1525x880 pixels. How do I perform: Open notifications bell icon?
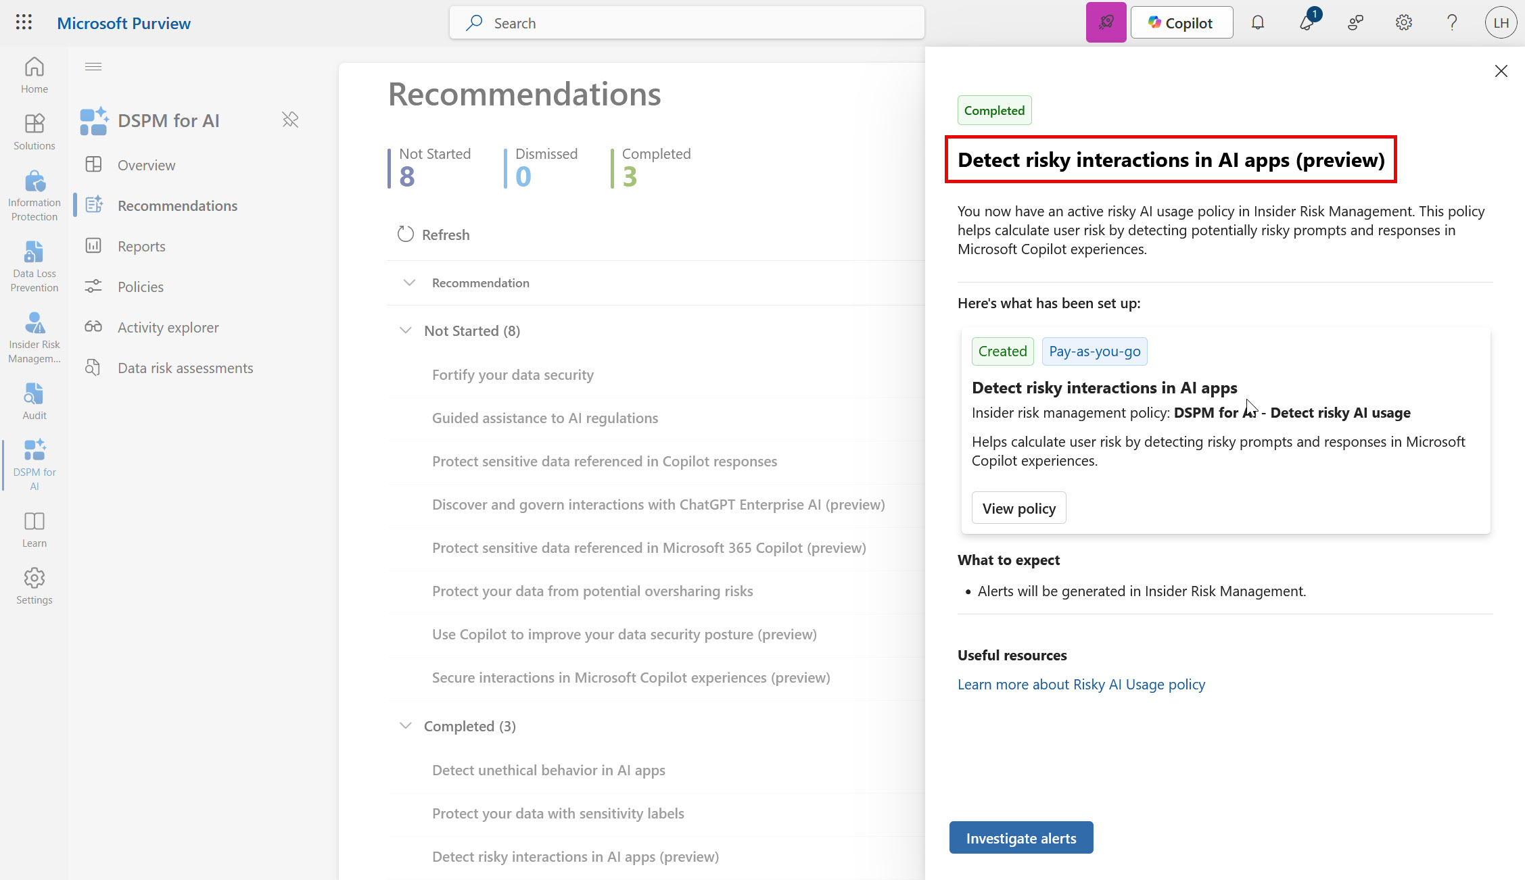pos(1257,22)
